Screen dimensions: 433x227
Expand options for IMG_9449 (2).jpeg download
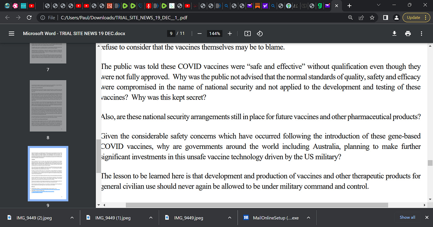[x=72, y=218]
